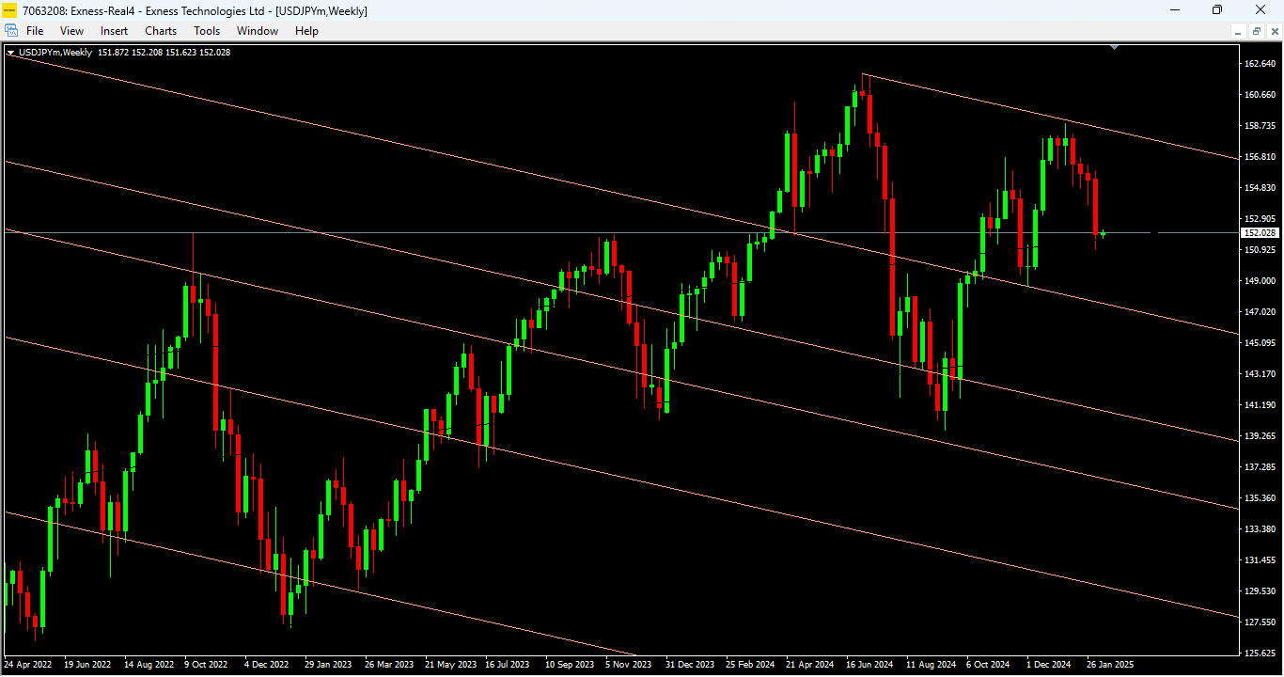1284x677 pixels.
Task: Click the 125.625 price on the scale
Action: pos(1260,653)
